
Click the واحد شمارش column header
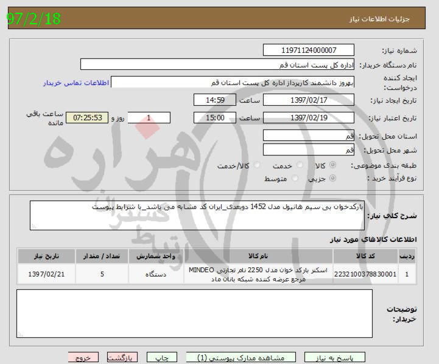[156, 256]
